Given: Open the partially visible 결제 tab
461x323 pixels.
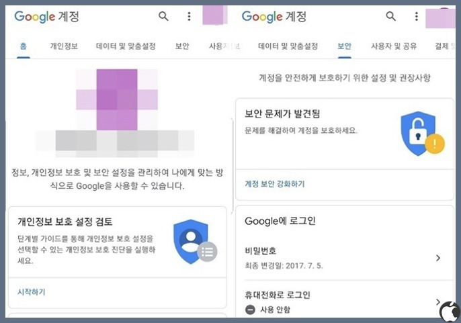Looking at the screenshot, I should pos(445,46).
